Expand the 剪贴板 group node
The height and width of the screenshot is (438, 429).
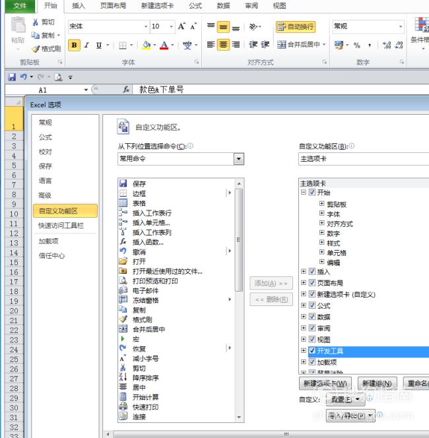click(x=321, y=204)
